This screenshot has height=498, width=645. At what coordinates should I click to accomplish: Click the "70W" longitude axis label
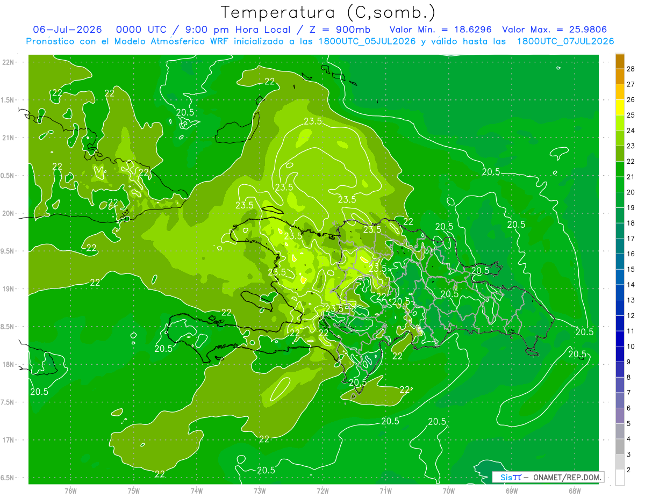coord(449,490)
